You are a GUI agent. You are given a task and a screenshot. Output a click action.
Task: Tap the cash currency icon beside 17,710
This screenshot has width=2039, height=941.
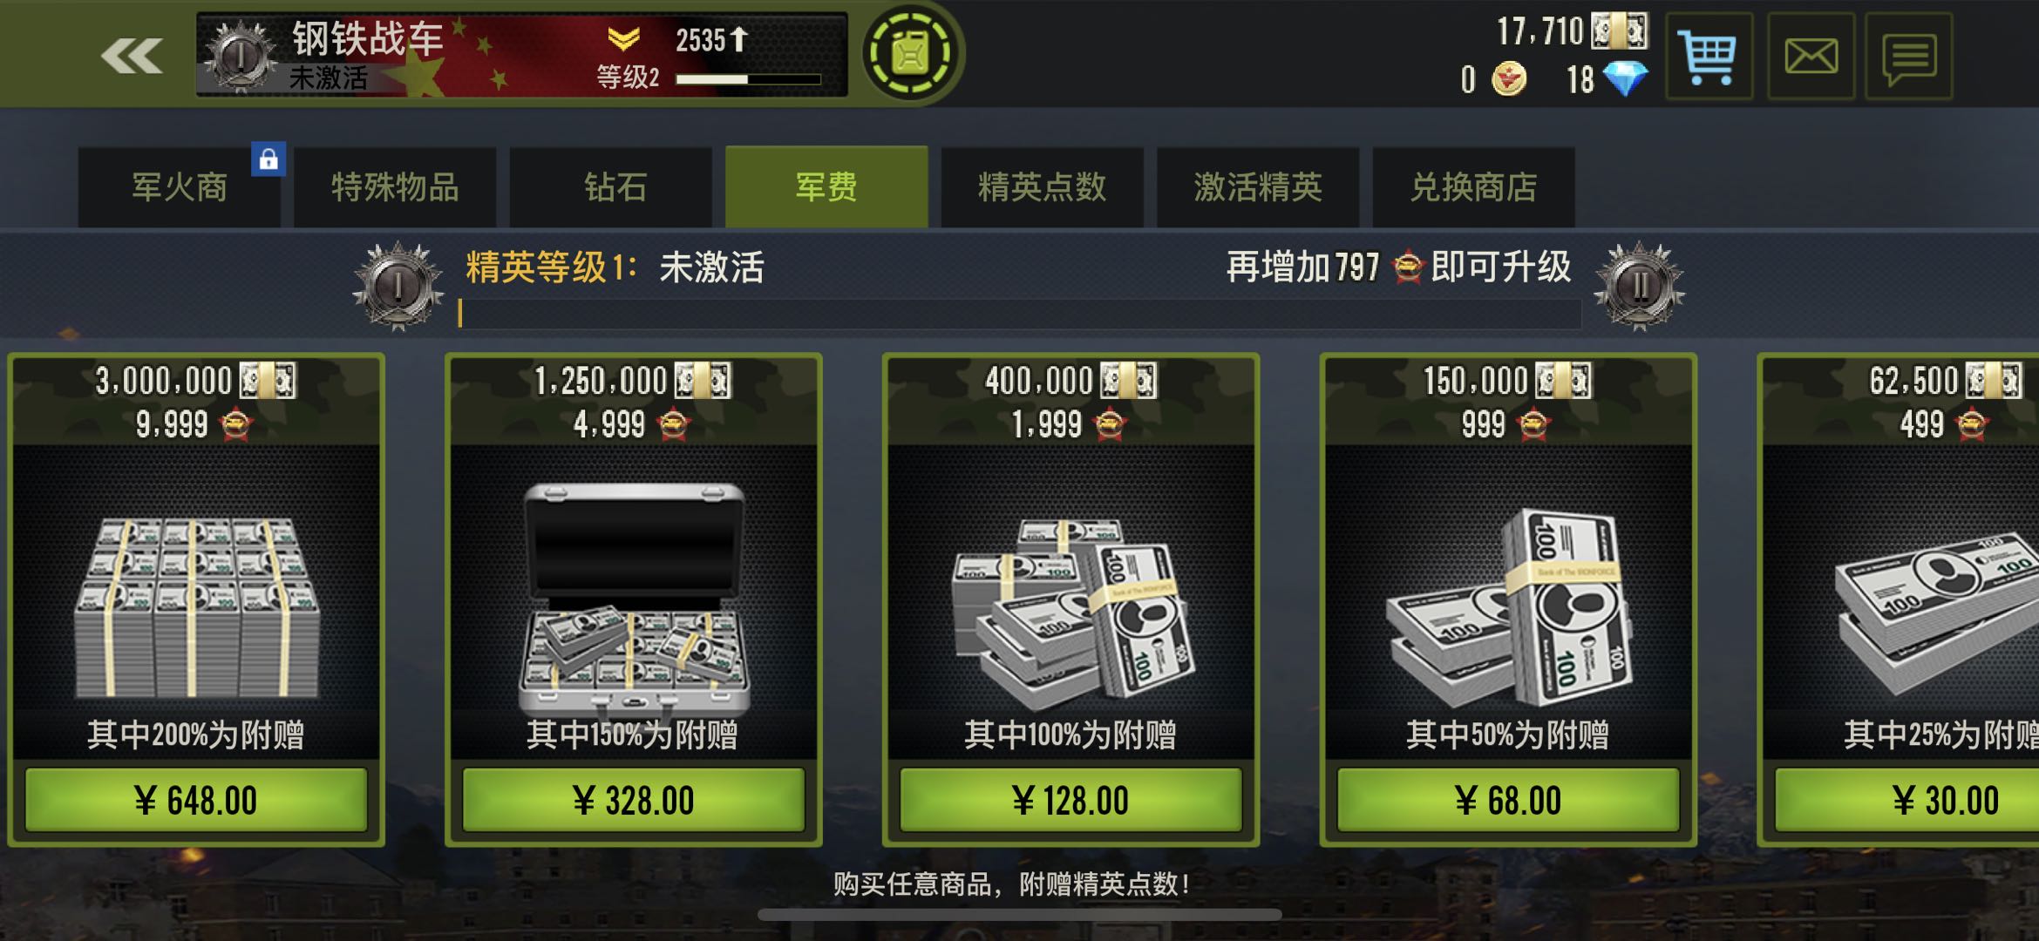pyautogui.click(x=1620, y=31)
